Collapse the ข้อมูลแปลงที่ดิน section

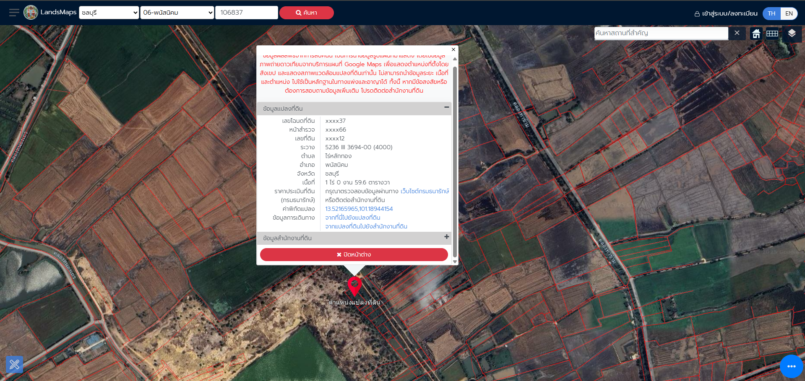pos(446,107)
